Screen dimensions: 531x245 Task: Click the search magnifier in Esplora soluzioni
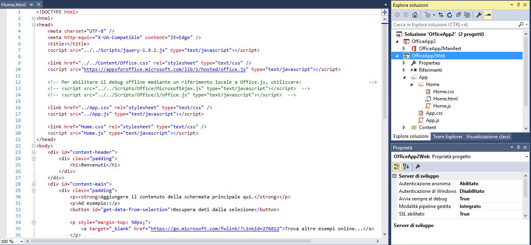pyautogui.click(x=521, y=25)
